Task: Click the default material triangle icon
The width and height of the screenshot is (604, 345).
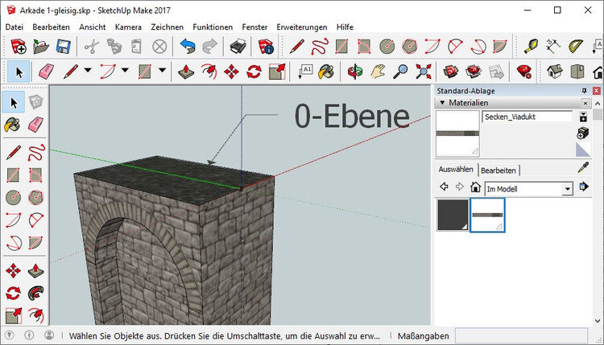Action: pos(583,150)
